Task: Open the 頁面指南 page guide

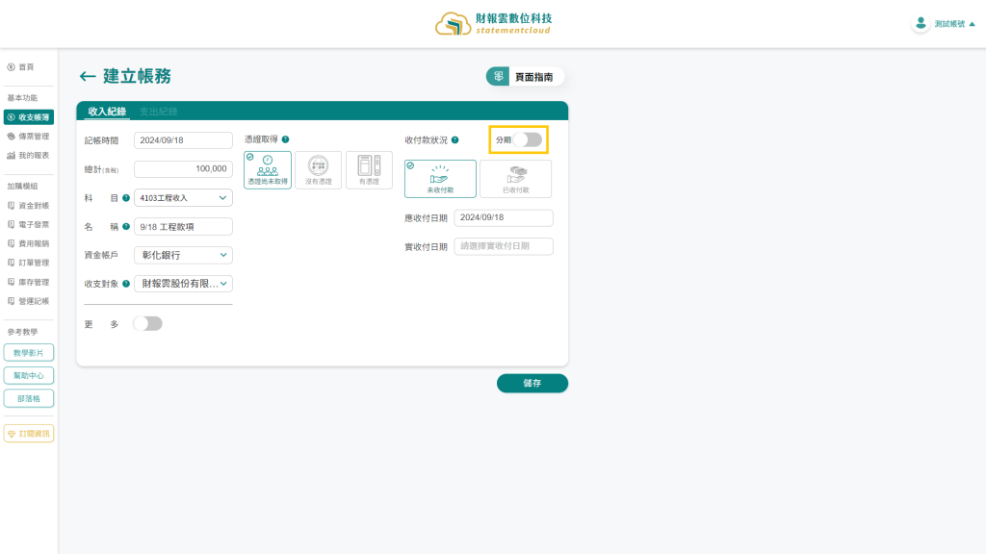Action: 525,77
